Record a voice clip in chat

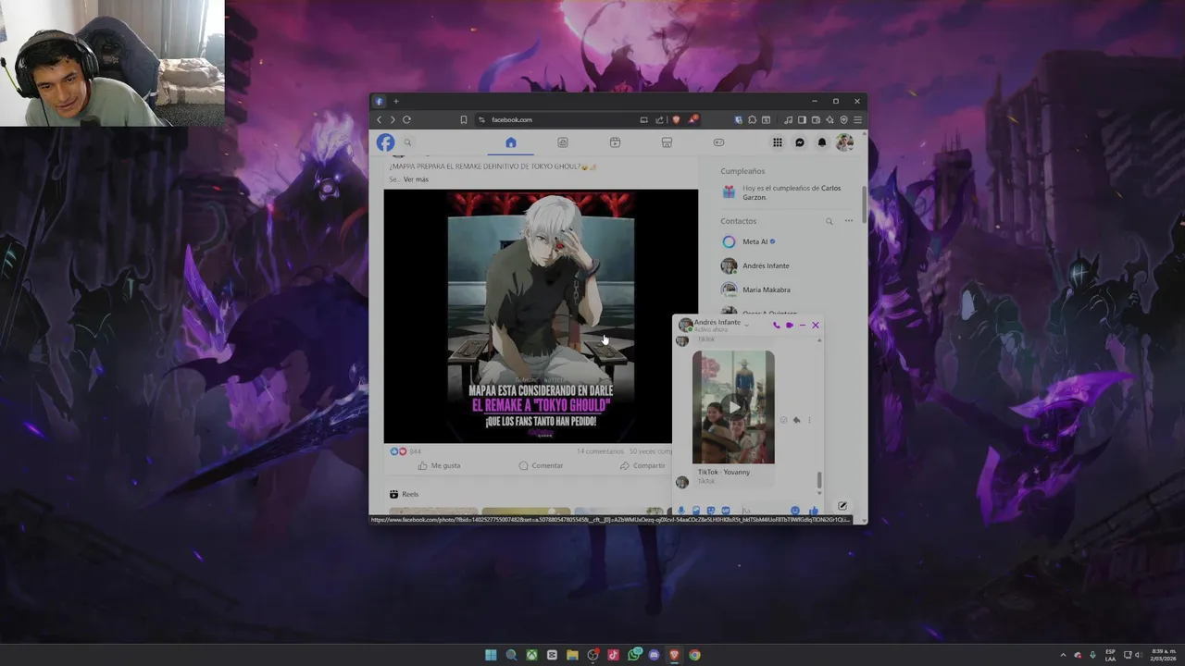pos(681,510)
